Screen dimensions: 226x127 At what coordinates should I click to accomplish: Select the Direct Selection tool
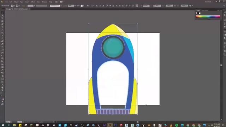pyautogui.click(x=2, y=16)
